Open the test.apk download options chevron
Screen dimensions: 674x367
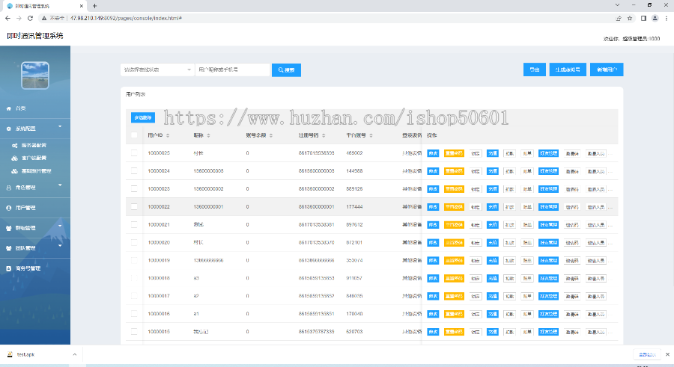[75, 354]
